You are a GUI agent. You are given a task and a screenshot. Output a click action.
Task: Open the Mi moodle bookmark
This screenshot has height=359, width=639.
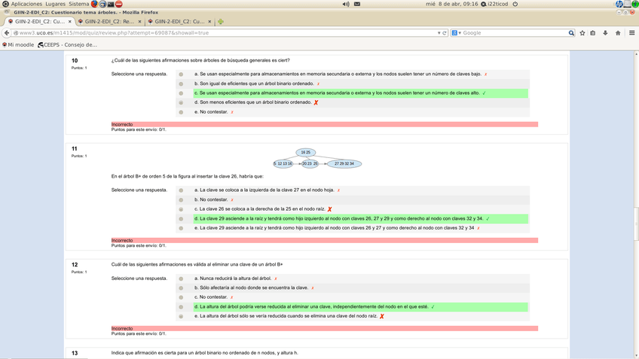click(18, 45)
